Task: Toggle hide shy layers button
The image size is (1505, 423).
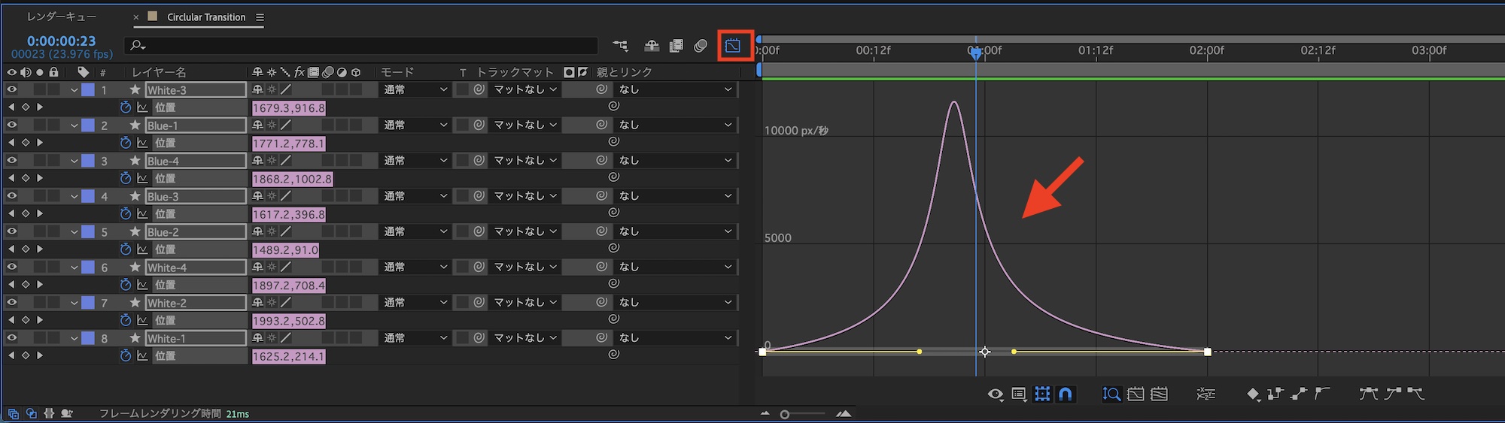Action: click(x=652, y=46)
